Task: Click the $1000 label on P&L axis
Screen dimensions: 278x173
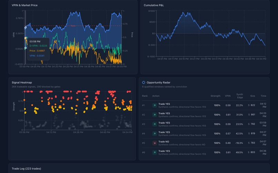Action: [x=151, y=11]
